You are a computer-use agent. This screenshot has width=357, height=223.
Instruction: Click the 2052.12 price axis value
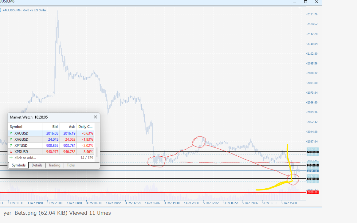tap(312, 122)
